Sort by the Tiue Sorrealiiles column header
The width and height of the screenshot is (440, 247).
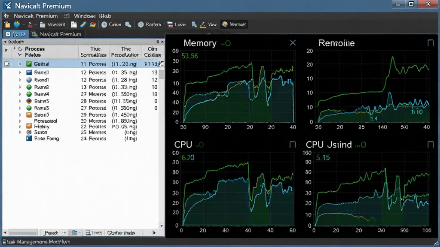click(x=94, y=52)
